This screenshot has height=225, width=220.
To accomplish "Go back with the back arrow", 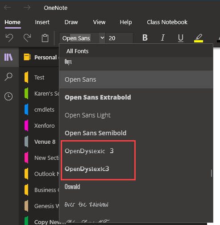I will [7, 8].
